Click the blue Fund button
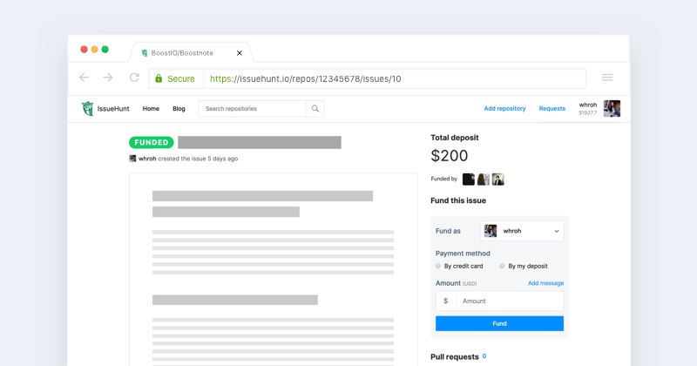The image size is (697, 366). [x=499, y=323]
